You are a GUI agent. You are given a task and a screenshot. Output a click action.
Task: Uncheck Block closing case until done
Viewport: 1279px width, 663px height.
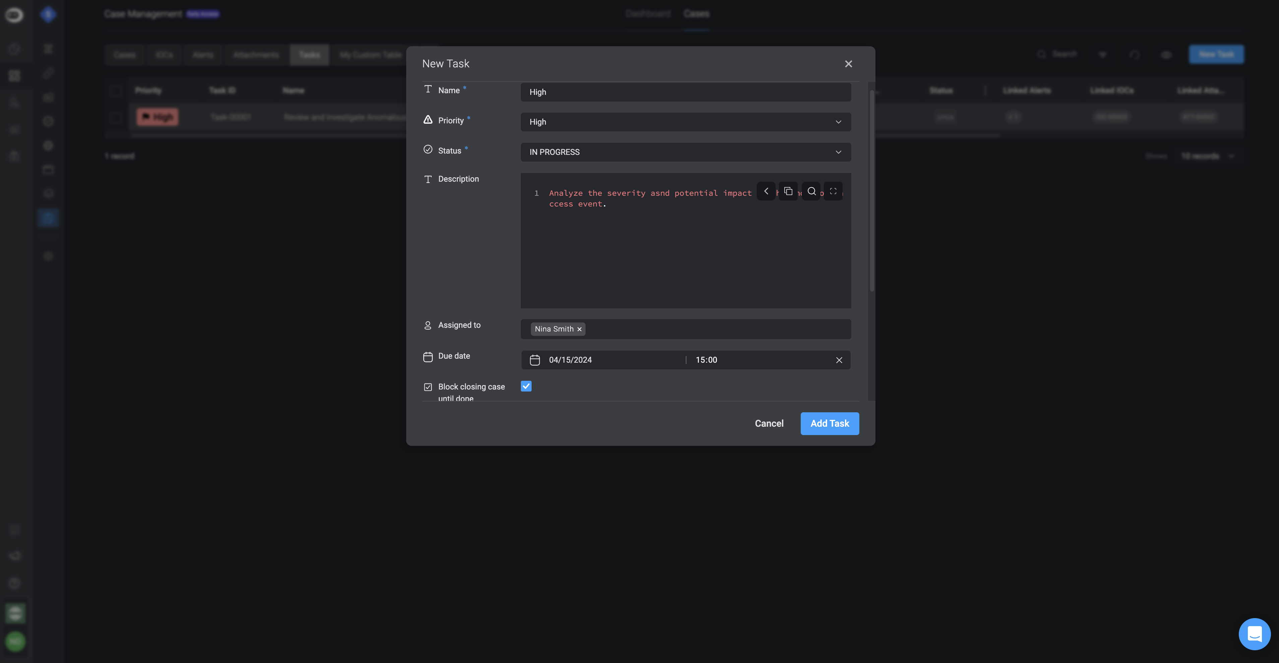point(526,386)
